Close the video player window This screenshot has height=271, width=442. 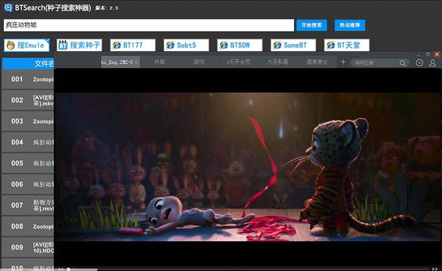(x=436, y=54)
